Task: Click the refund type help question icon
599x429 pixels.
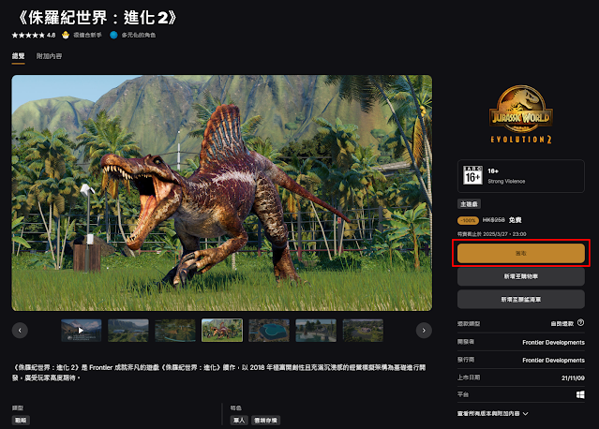Action: pos(580,323)
